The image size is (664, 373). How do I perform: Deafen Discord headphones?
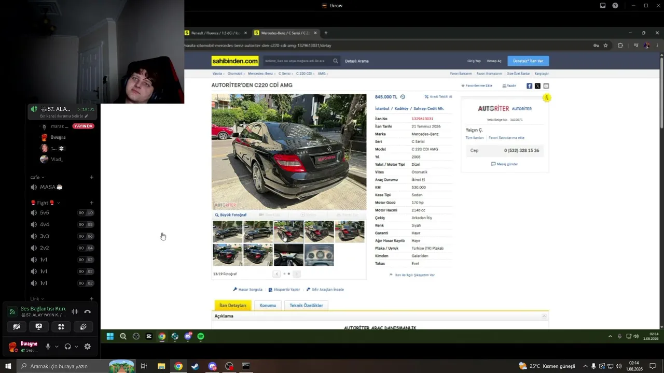pyautogui.click(x=67, y=347)
